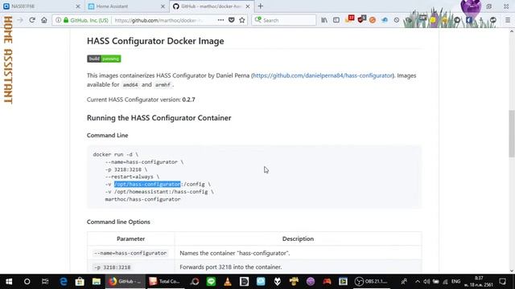The width and height of the screenshot is (515, 289).
Task: Go forward to the next page
Action: pyautogui.click(x=20, y=20)
